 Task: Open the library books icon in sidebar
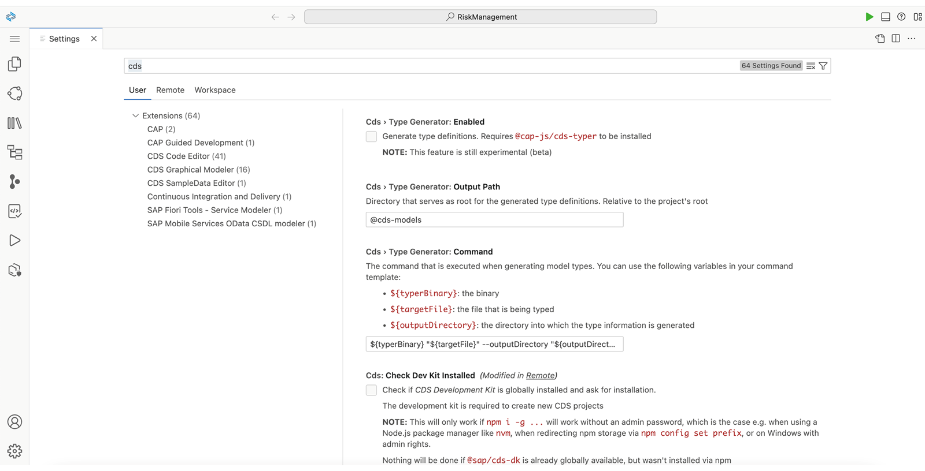(x=14, y=123)
